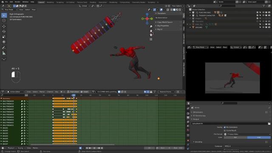The width and height of the screenshot is (272, 153).
Task: Switch to the Scripting workspace tab
Action: pos(151,2)
